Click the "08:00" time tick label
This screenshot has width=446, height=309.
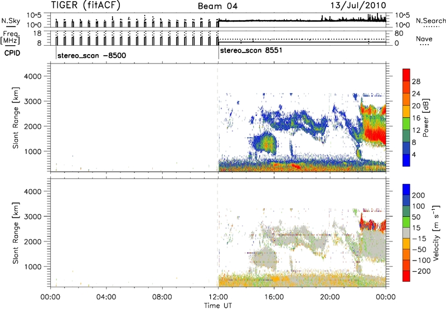162,297
